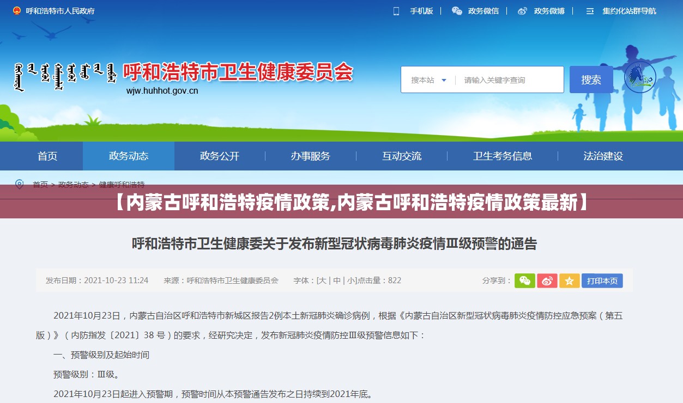The height and width of the screenshot is (403, 683).
Task: Open 呼和浩特市人民政府 link at top left
Action: pos(60,11)
